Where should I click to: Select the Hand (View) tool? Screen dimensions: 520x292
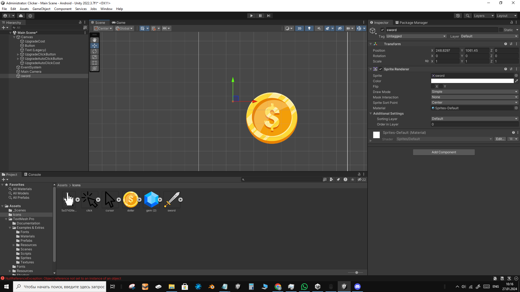95,40
